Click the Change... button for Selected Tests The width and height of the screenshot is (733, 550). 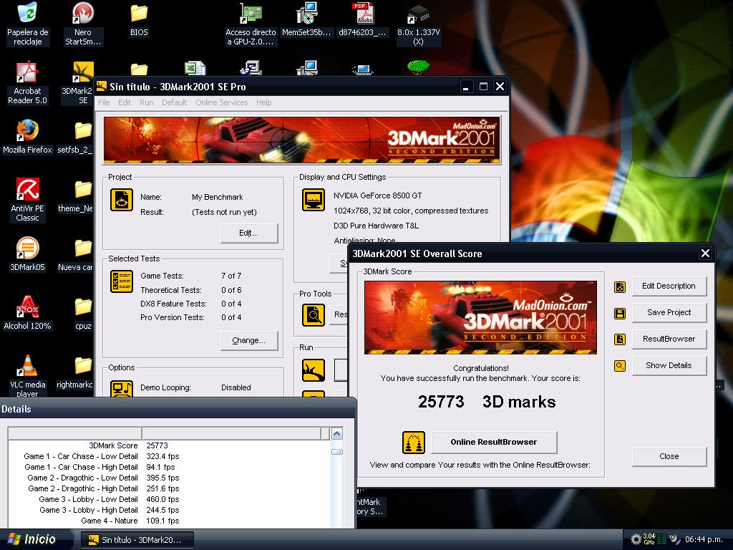click(x=249, y=340)
